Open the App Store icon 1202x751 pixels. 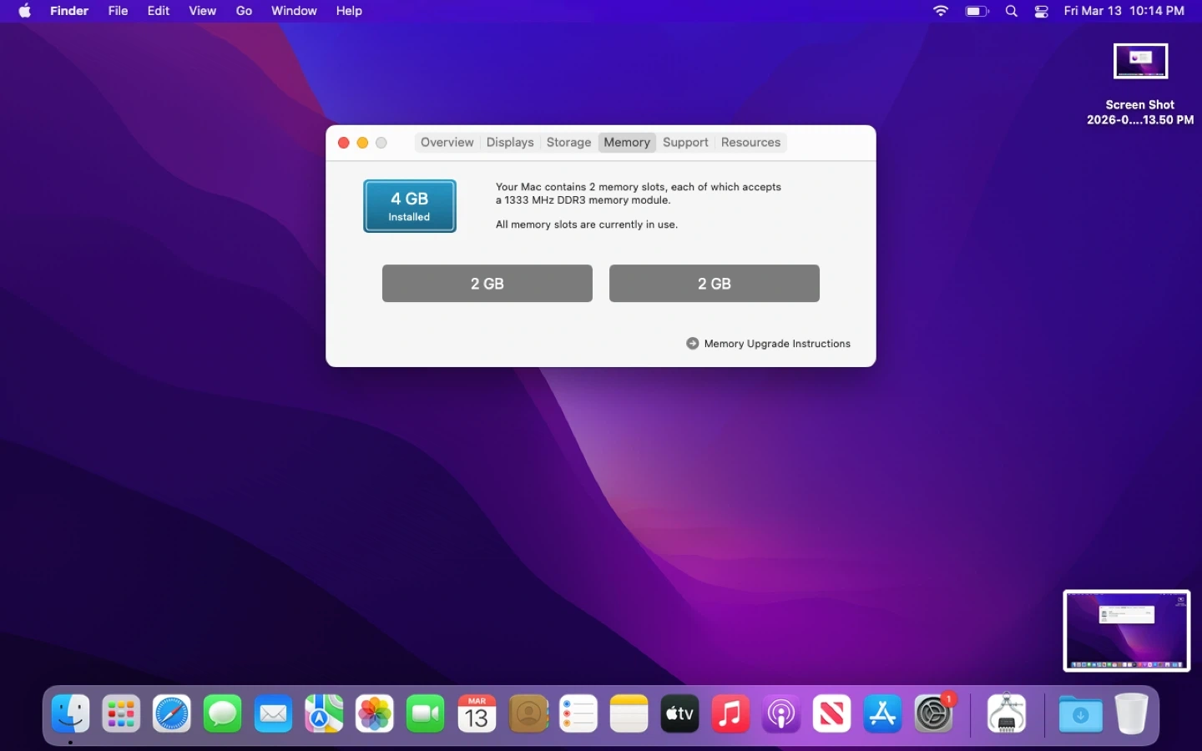point(882,714)
